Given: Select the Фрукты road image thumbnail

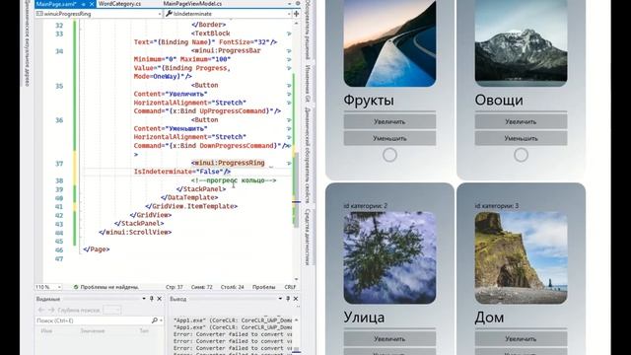Looking at the screenshot, I should (389, 43).
